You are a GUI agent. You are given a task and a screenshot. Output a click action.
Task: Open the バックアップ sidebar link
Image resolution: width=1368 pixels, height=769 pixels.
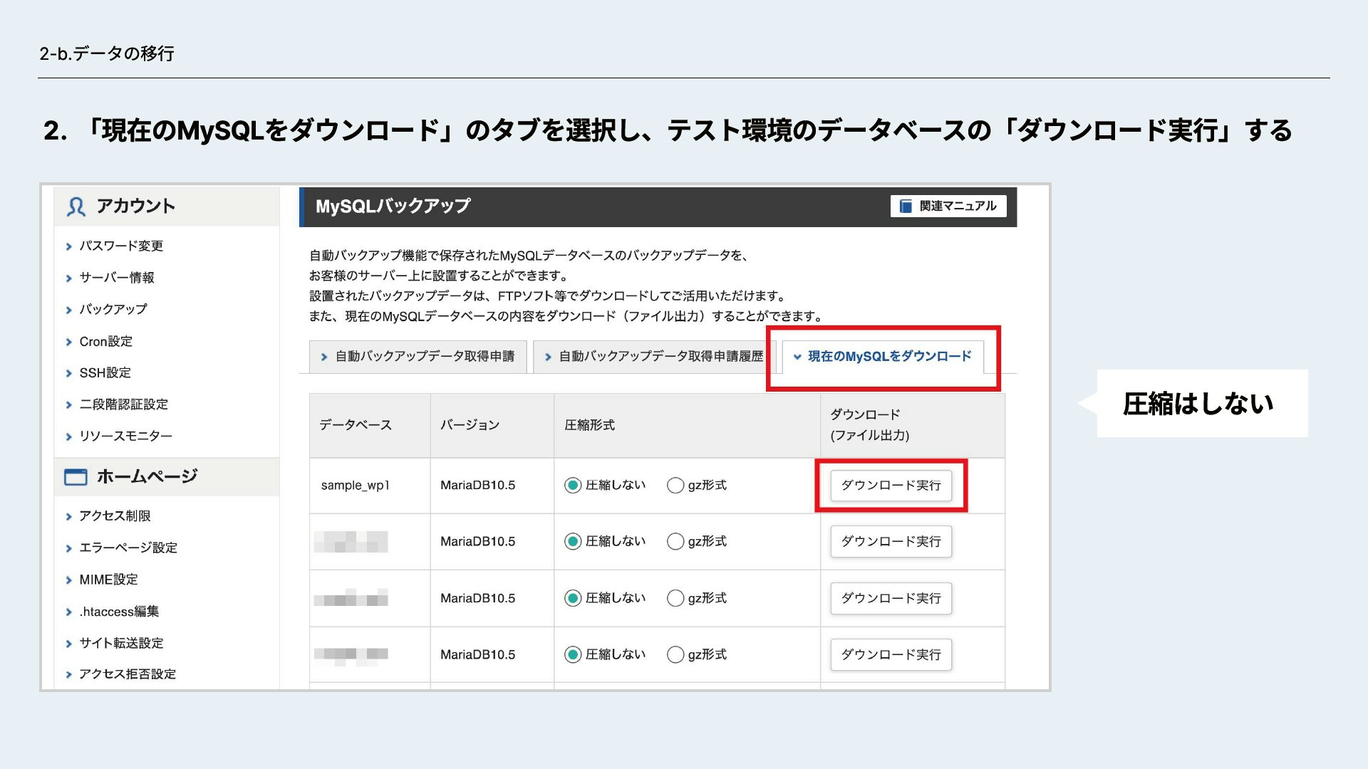[113, 310]
